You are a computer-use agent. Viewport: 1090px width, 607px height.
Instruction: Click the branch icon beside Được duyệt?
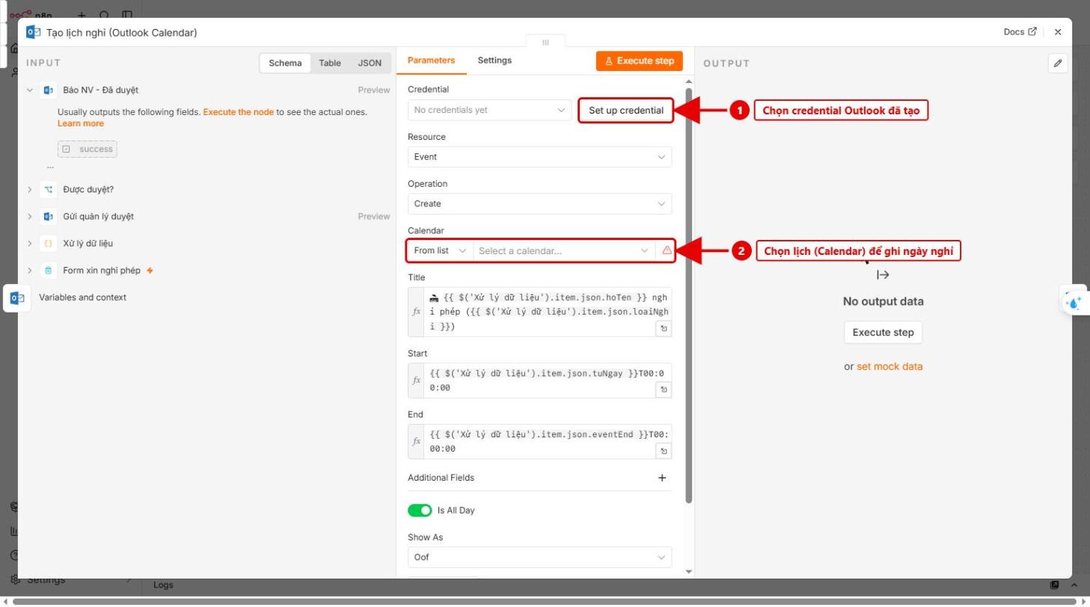49,189
